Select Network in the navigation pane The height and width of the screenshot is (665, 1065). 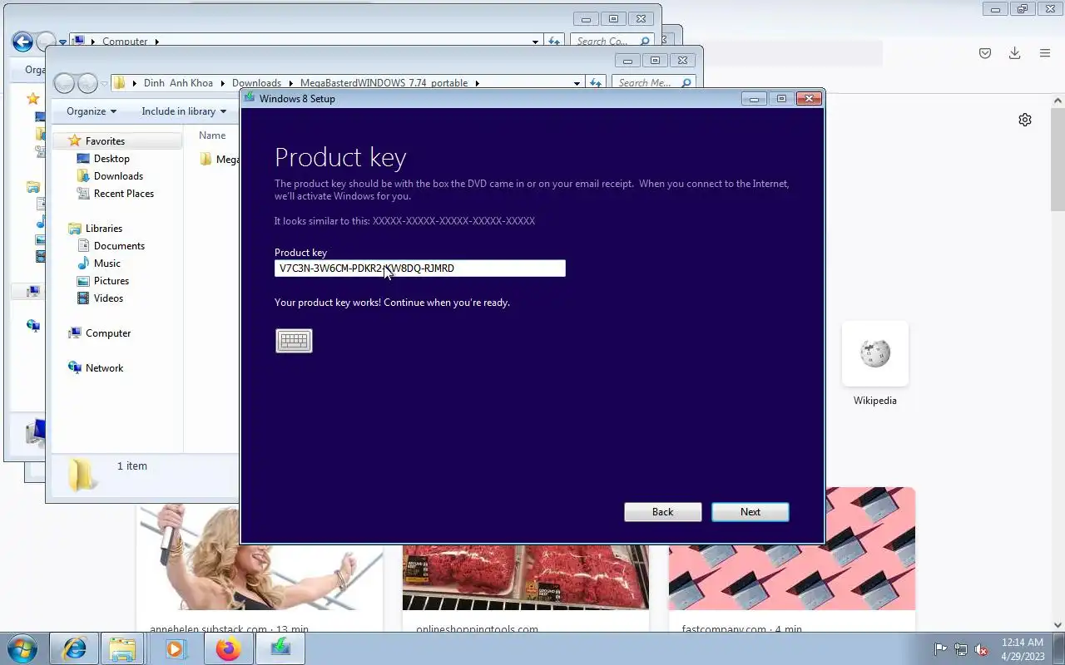click(104, 368)
